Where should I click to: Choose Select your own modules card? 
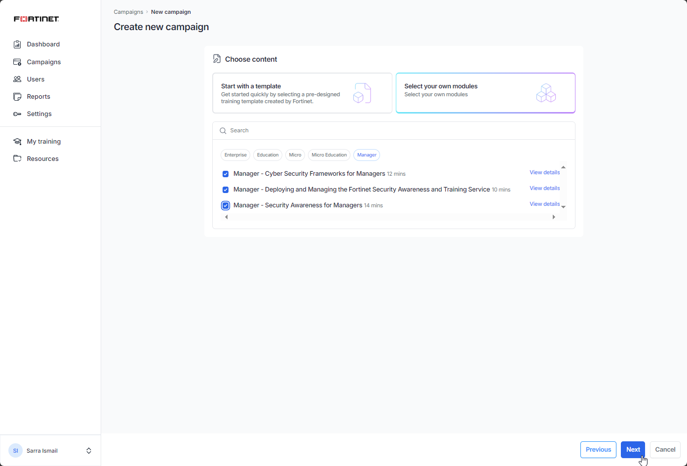click(486, 93)
